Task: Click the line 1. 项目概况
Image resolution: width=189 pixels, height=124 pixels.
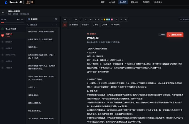Action: coord(91,52)
